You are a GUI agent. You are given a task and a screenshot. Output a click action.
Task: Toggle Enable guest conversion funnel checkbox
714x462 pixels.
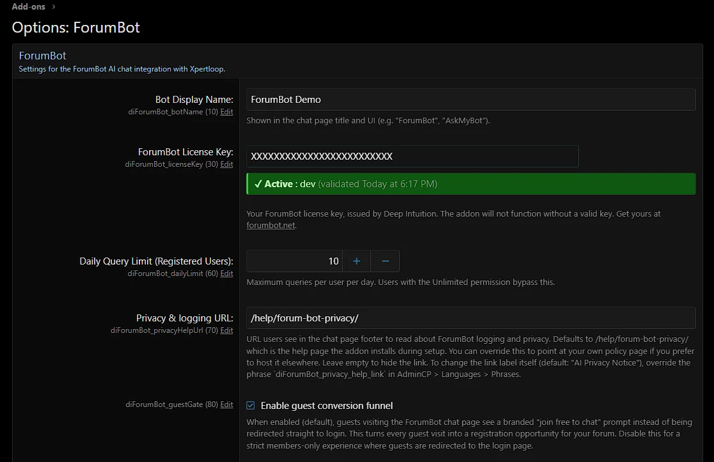(251, 406)
